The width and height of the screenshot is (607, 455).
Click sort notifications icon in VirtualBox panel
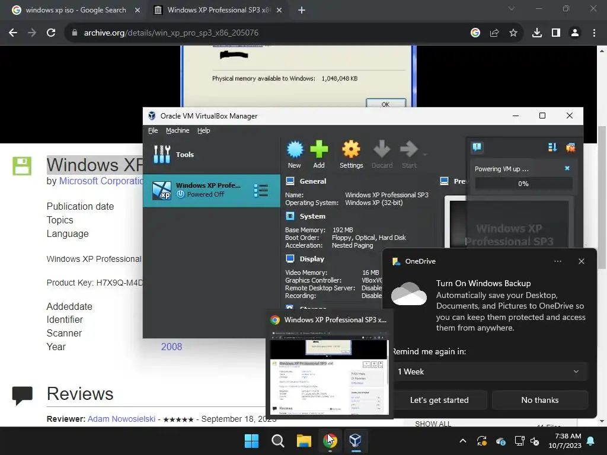(552, 148)
